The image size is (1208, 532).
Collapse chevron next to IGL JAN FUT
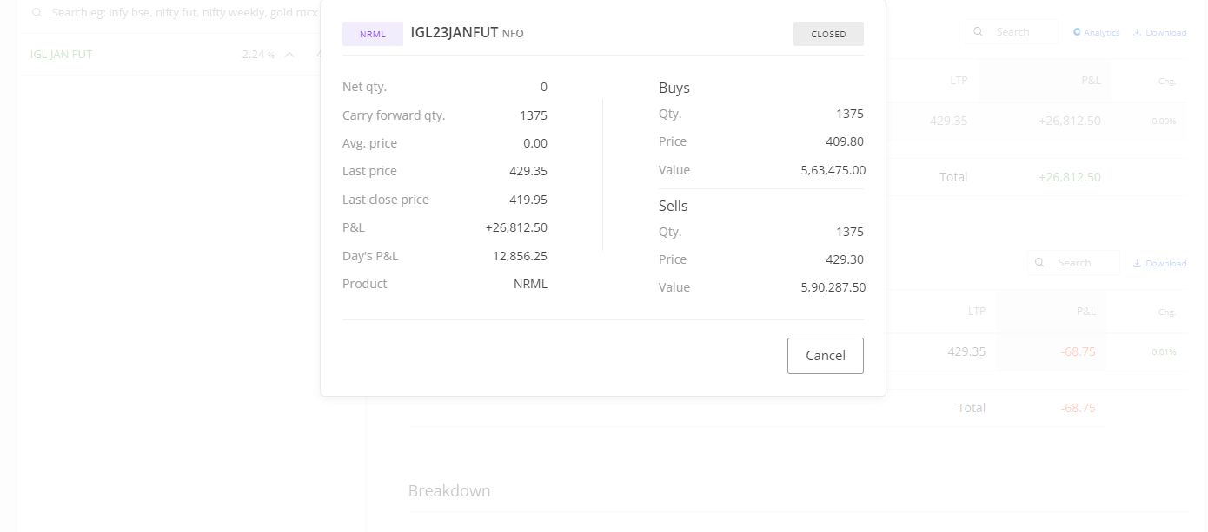point(289,55)
